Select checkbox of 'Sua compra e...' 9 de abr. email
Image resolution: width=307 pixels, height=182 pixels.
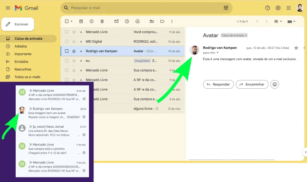(67, 70)
